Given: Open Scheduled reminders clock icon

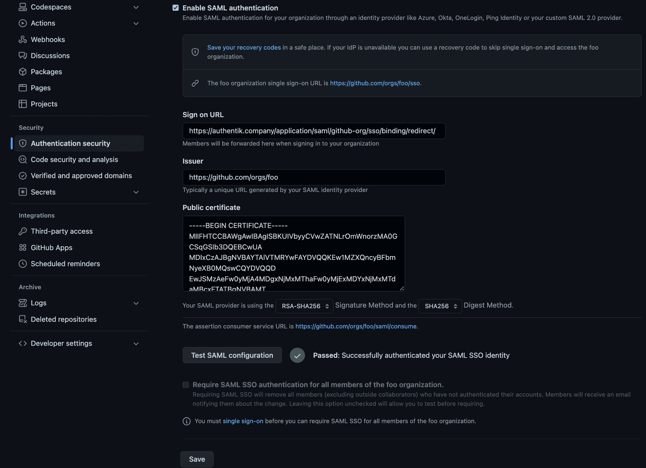Looking at the screenshot, I should click(x=22, y=264).
